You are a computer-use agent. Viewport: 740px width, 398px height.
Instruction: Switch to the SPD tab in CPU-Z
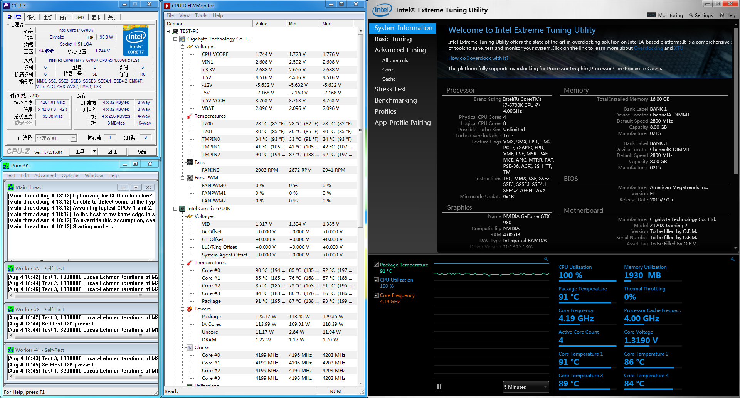pos(80,17)
